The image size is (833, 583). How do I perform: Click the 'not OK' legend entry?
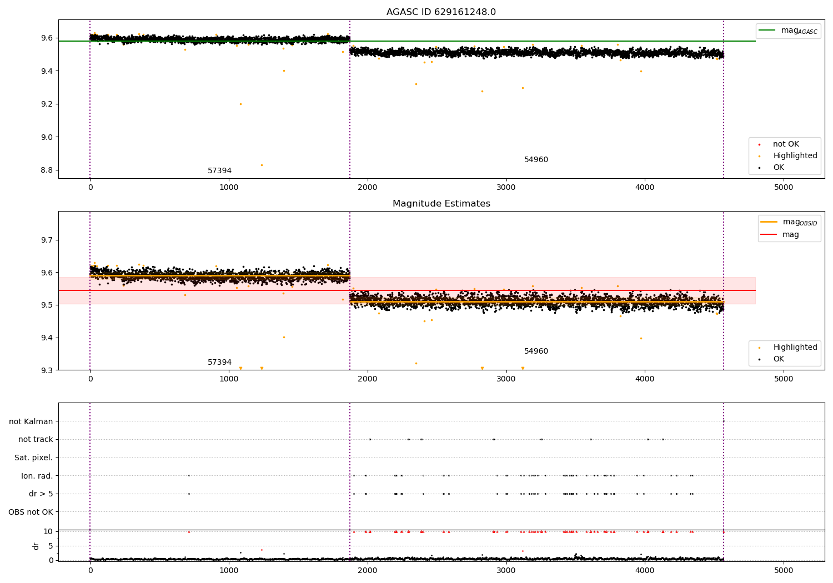point(786,144)
